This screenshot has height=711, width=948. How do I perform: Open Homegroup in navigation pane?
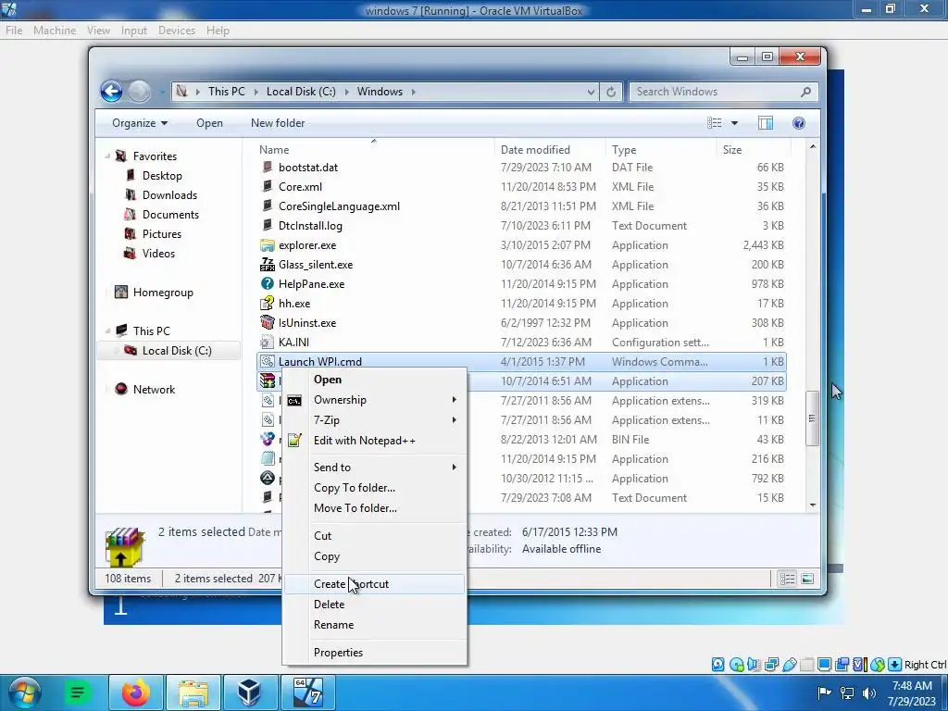point(163,293)
